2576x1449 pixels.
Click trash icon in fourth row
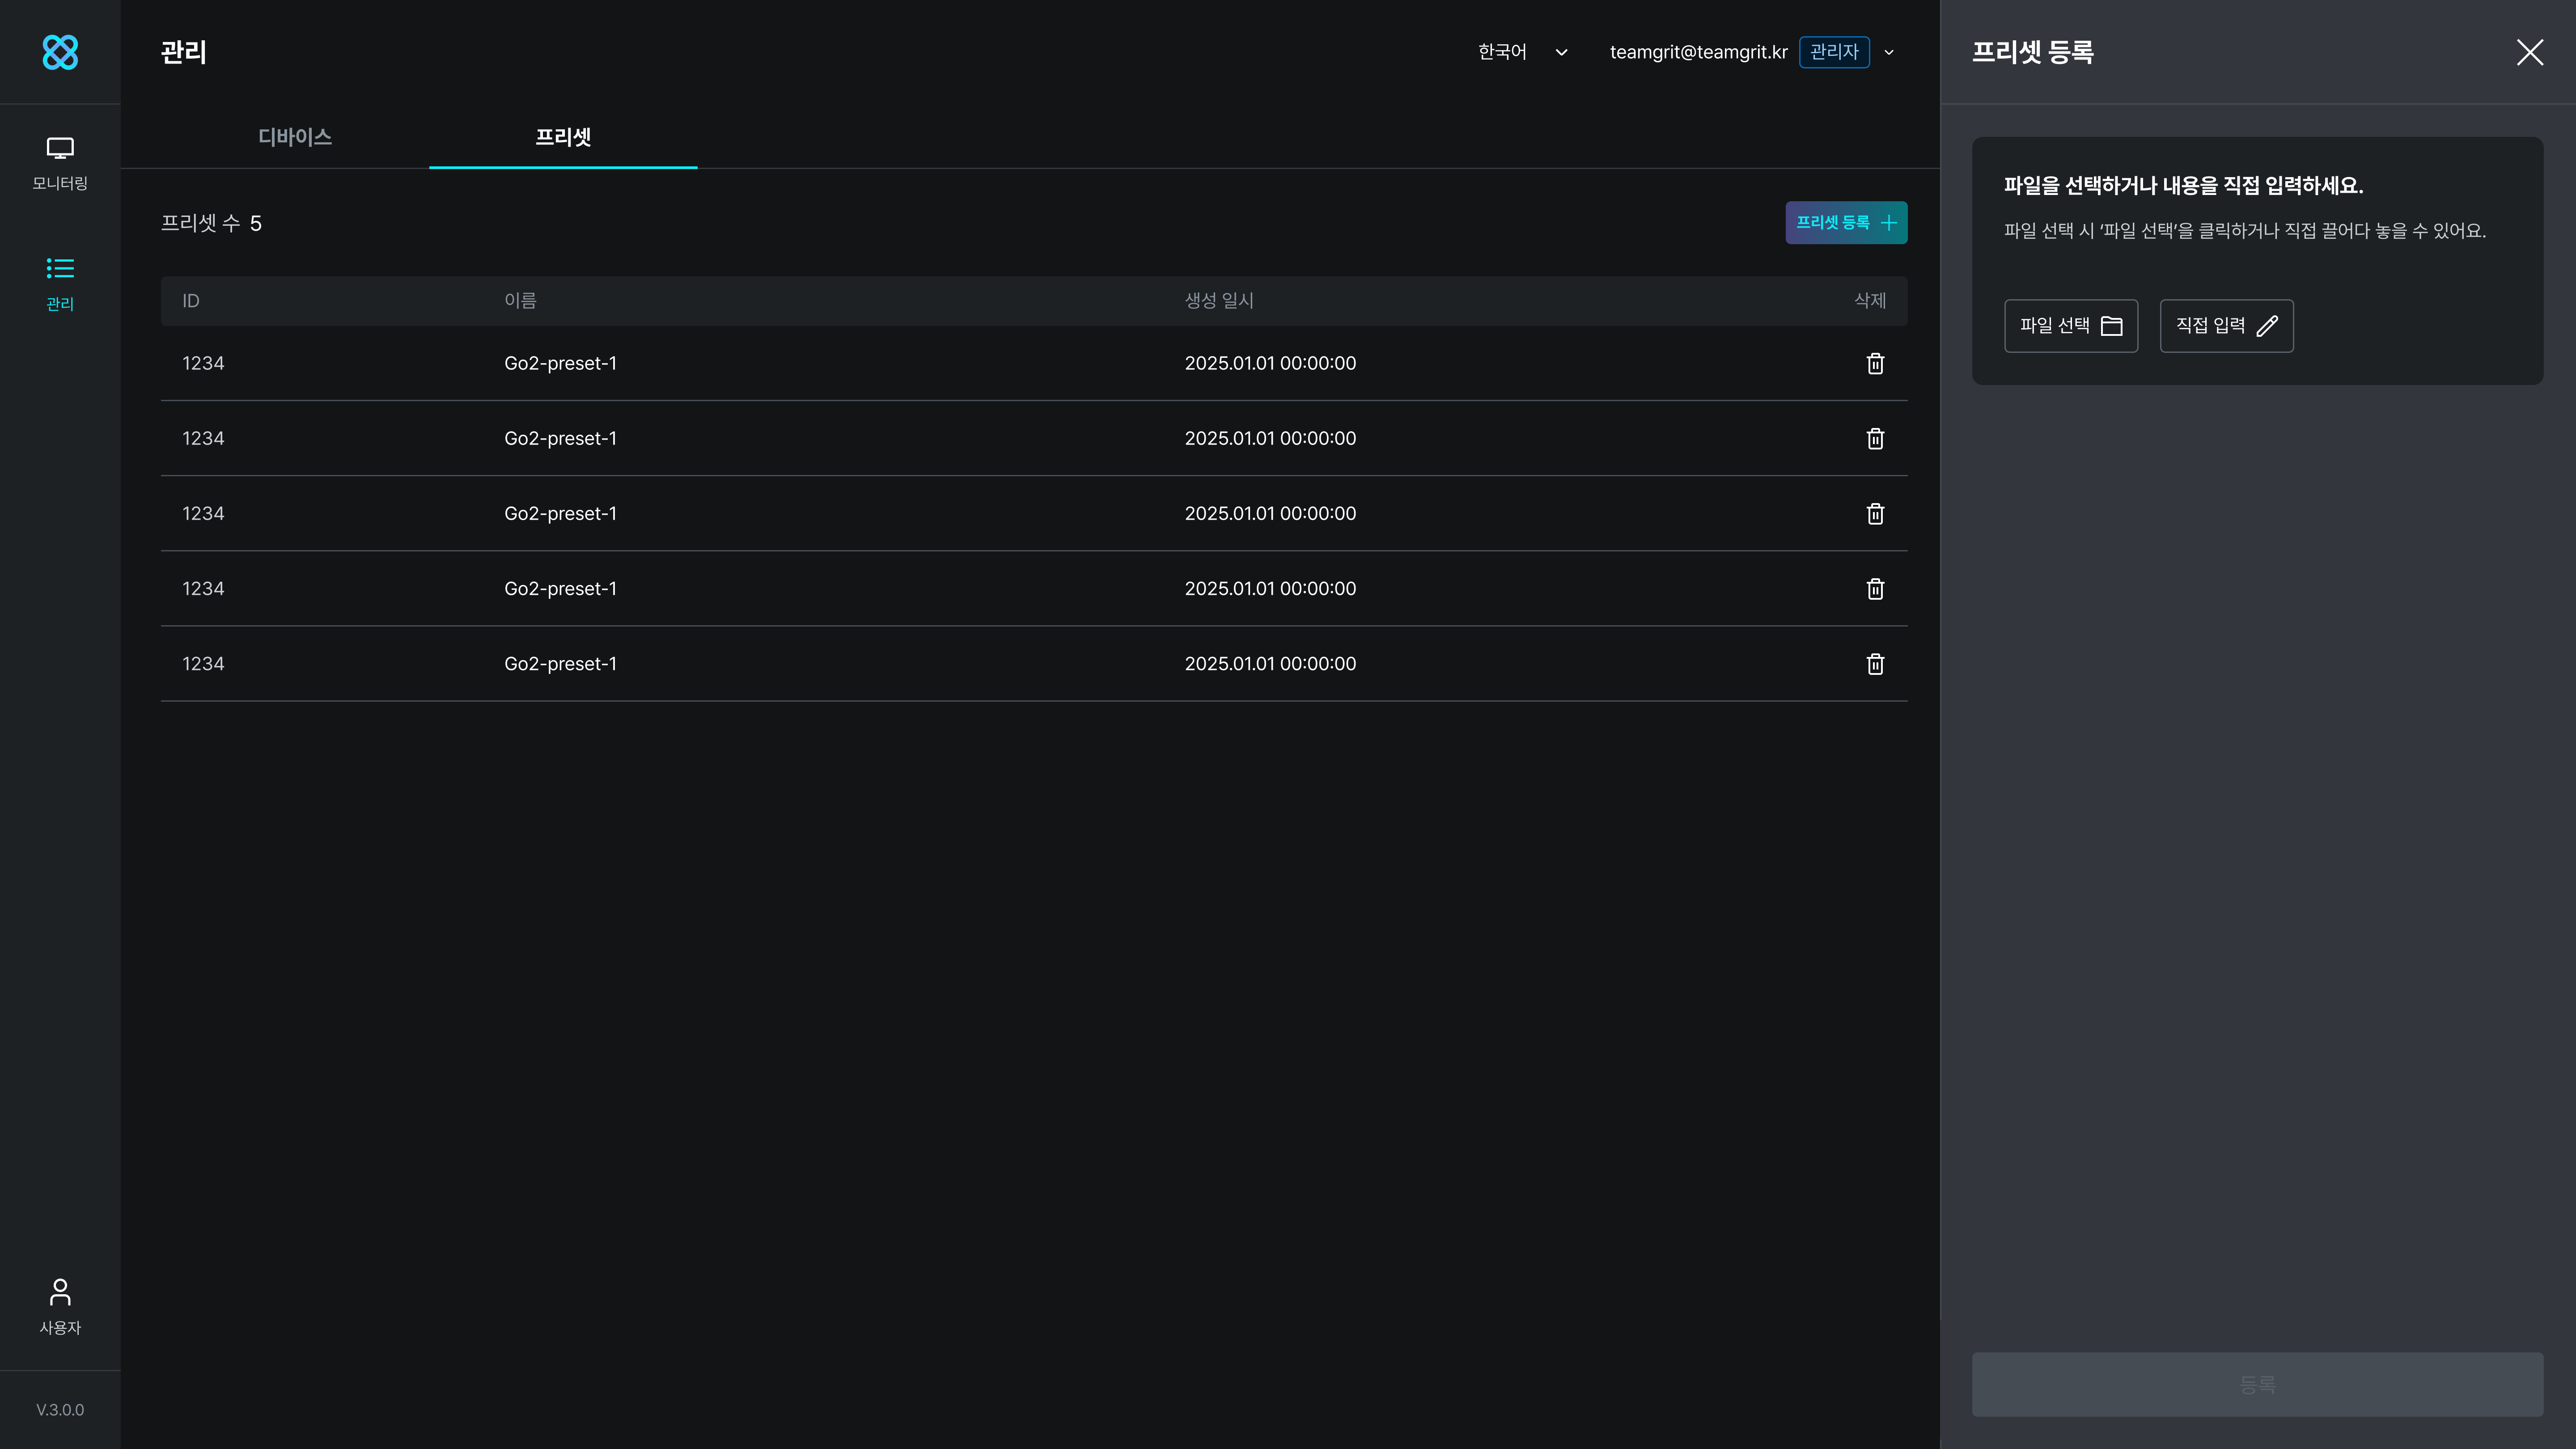click(1875, 589)
